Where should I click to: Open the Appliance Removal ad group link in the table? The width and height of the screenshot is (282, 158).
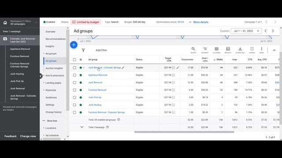(98, 75)
